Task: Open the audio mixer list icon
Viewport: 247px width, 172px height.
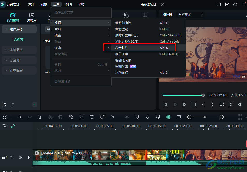Action: click(158, 117)
